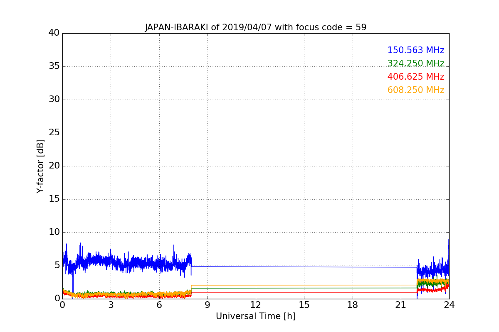Click the Y-factor [dB] axis label

[x=40, y=166]
